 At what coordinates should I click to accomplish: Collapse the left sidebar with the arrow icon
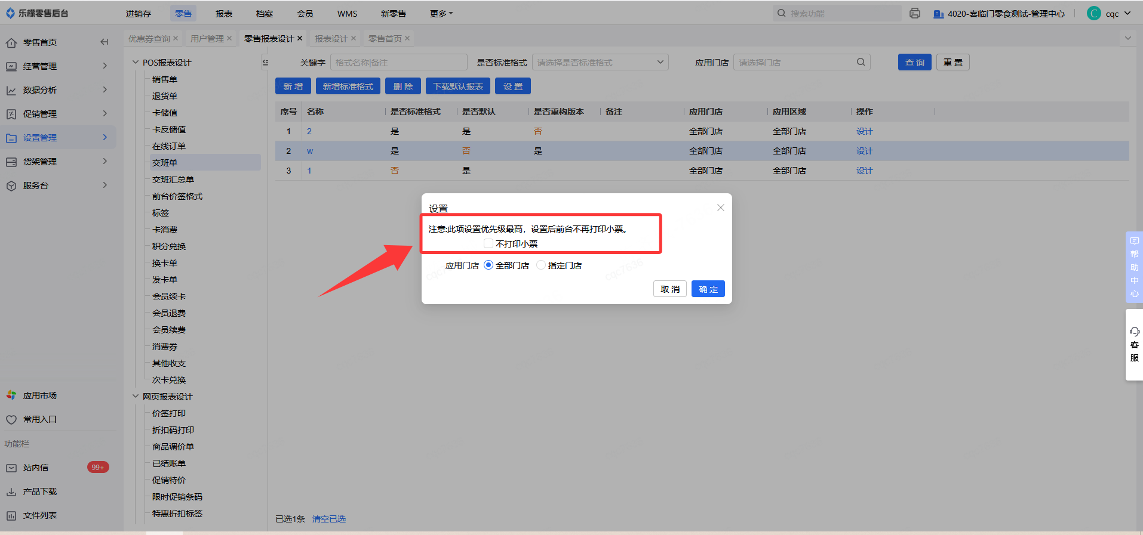[105, 42]
